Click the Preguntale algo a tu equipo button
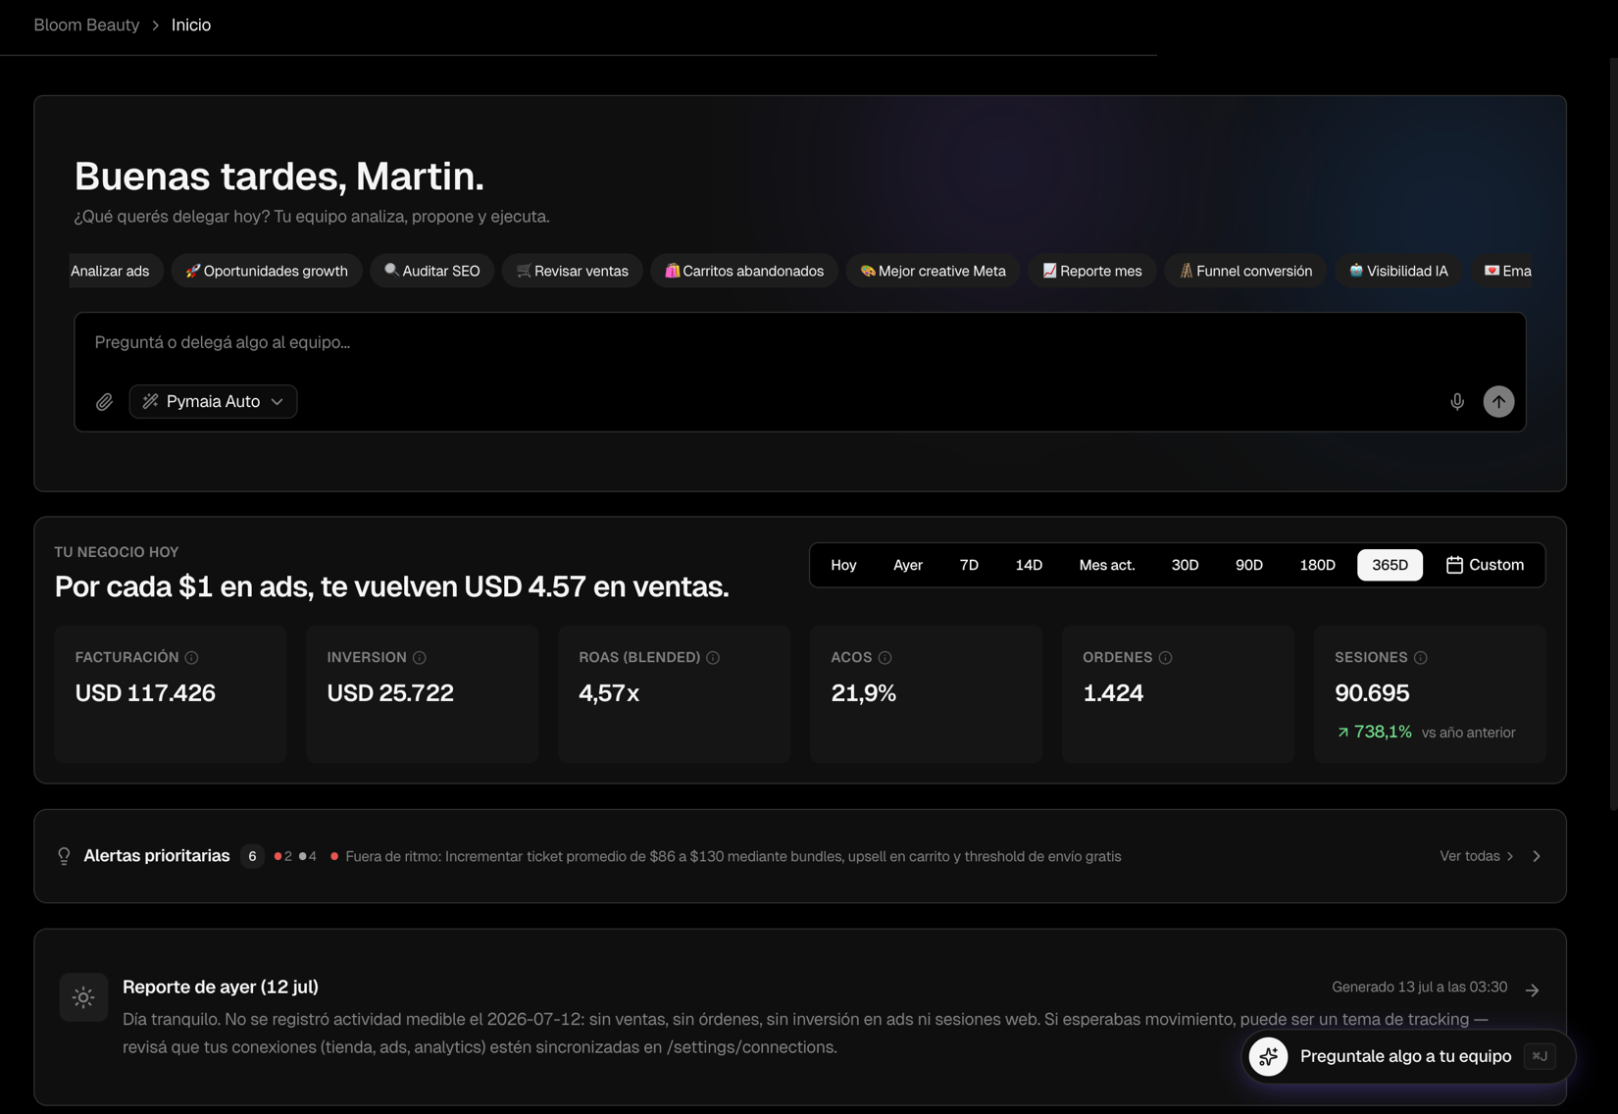This screenshot has width=1618, height=1114. (1408, 1056)
